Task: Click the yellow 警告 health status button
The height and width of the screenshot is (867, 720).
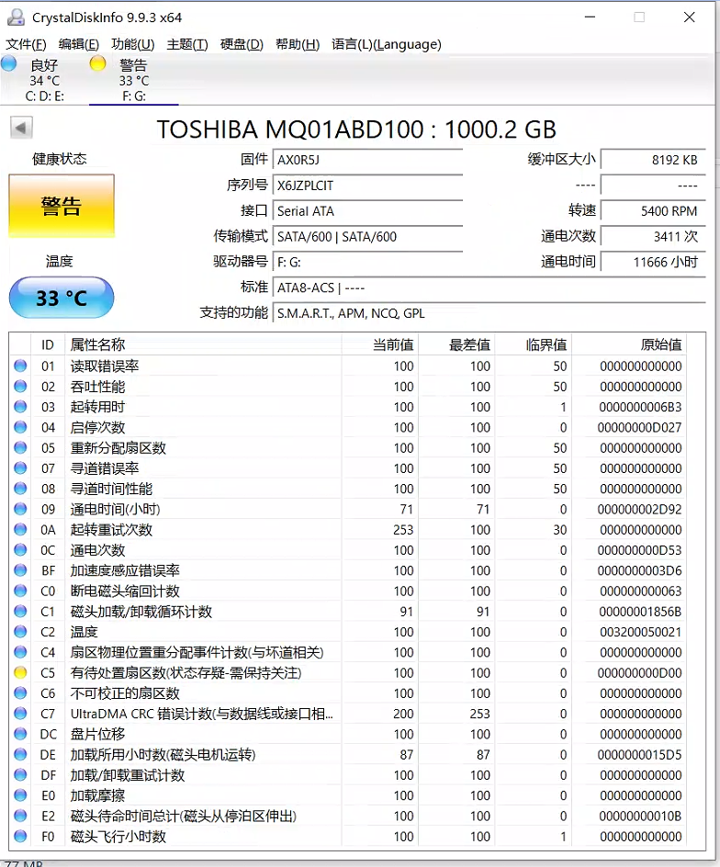Action: 62,207
